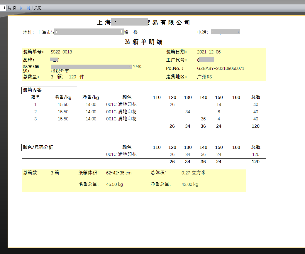Select the 走货地区 value 广州RS
Image resolution: width=305 pixels, height=254 pixels.
tap(204, 77)
